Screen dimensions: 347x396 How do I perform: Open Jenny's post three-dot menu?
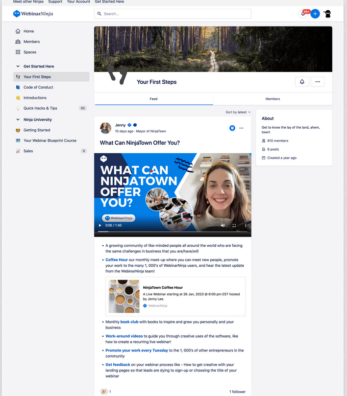click(241, 128)
